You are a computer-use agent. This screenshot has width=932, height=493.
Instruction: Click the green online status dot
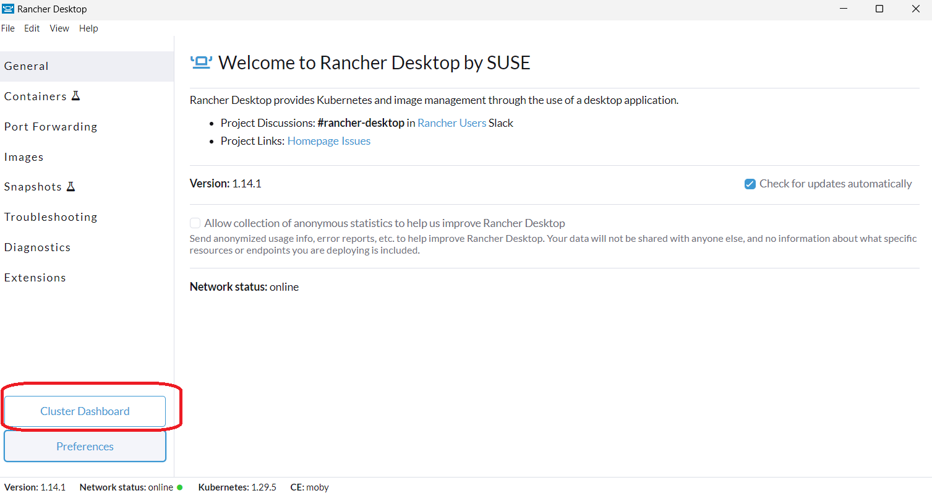(180, 487)
